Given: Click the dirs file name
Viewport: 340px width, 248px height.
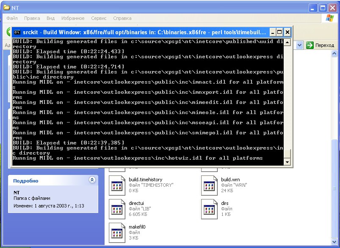Looking at the screenshot, I should 225,203.
